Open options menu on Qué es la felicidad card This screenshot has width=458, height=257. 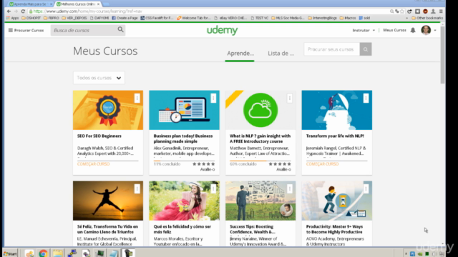213,188
